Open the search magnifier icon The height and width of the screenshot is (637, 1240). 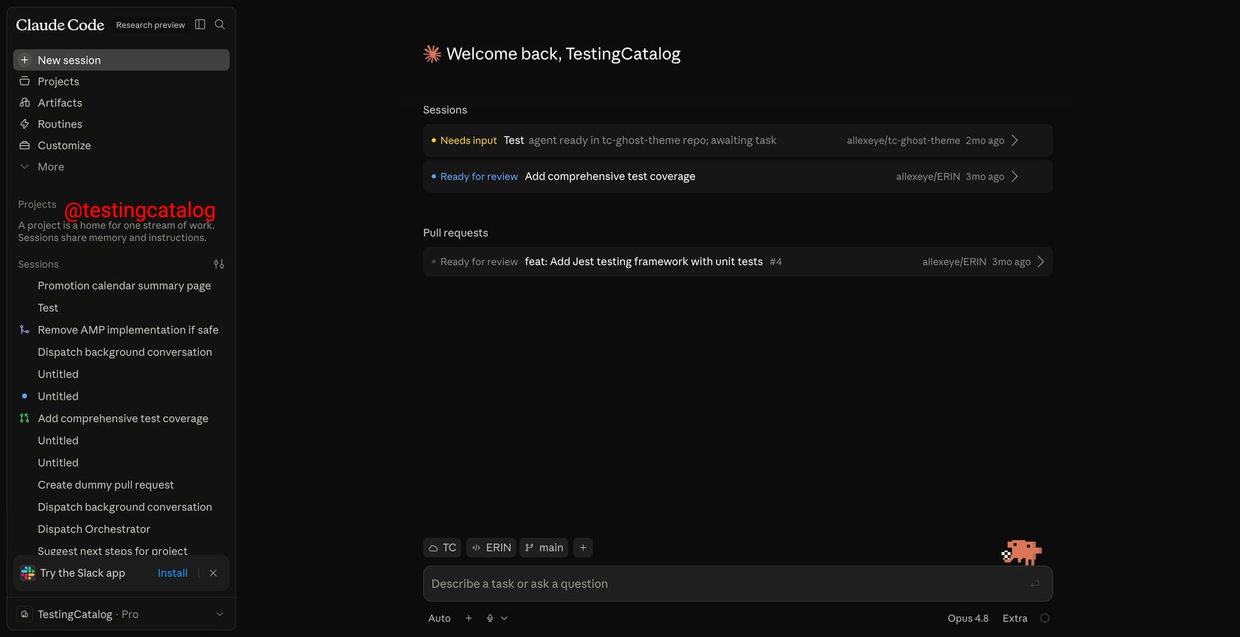pos(219,24)
